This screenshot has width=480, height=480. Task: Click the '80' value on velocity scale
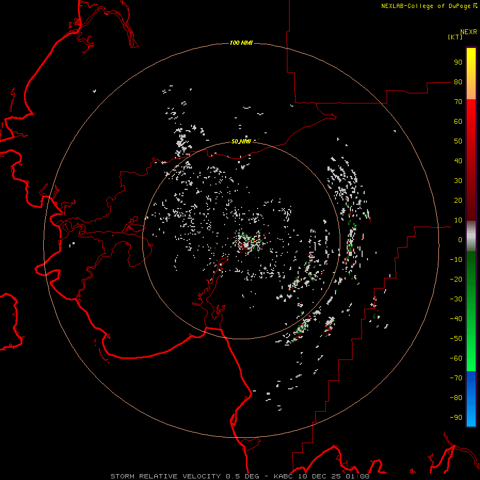[458, 82]
